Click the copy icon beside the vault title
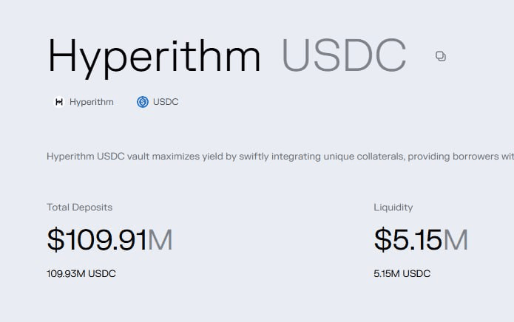 pyautogui.click(x=441, y=56)
